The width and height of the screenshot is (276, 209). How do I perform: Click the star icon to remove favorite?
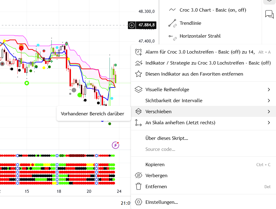point(139,74)
